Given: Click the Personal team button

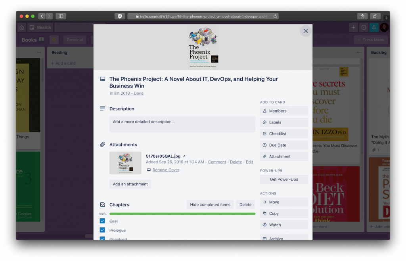Looking at the screenshot, I should click(75, 40).
